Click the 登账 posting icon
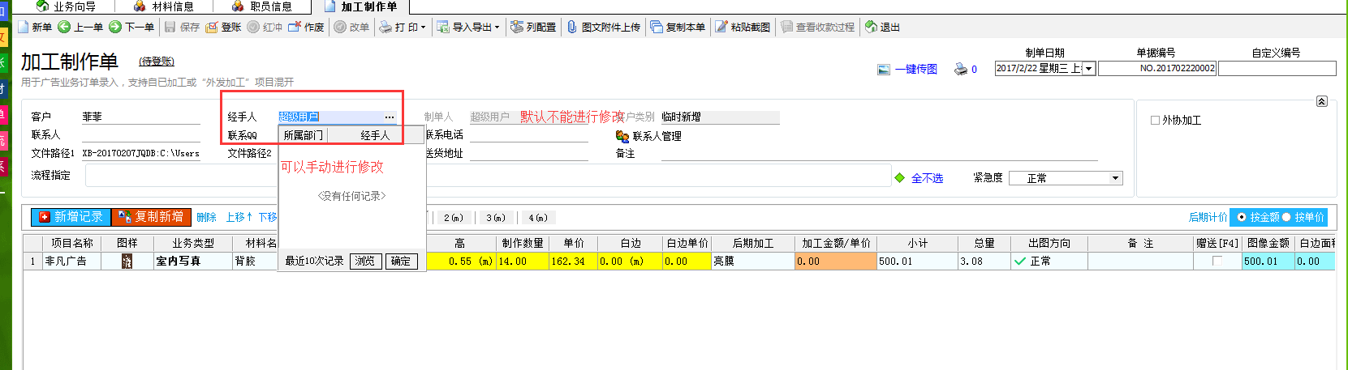1348x370 pixels. pyautogui.click(x=213, y=28)
